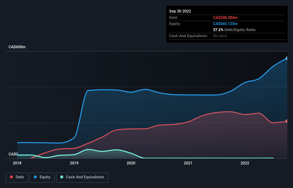
Task: Click the 37.2% Debt/Equity Ratio text
Action: 234,30
